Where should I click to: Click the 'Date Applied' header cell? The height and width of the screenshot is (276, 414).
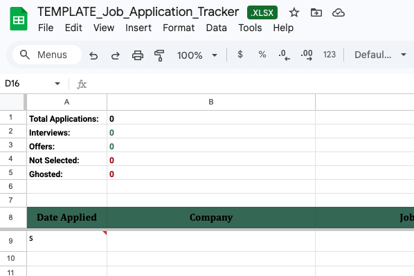[66, 218]
